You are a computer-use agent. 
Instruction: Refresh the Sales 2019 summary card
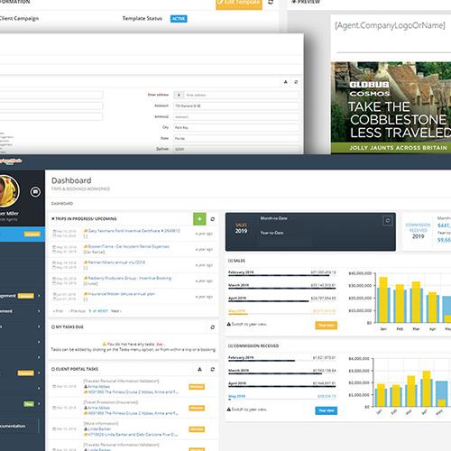(x=388, y=221)
